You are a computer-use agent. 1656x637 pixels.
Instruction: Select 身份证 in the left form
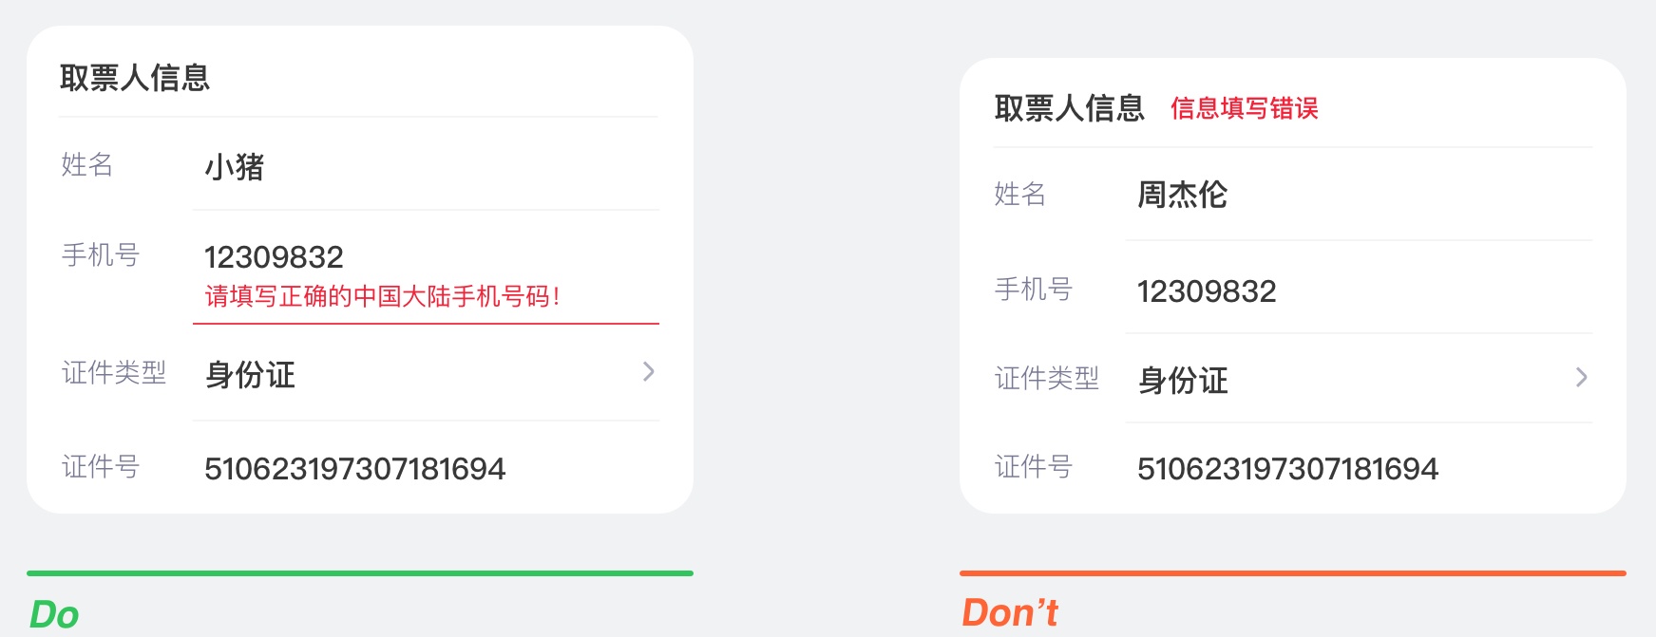pos(249,375)
